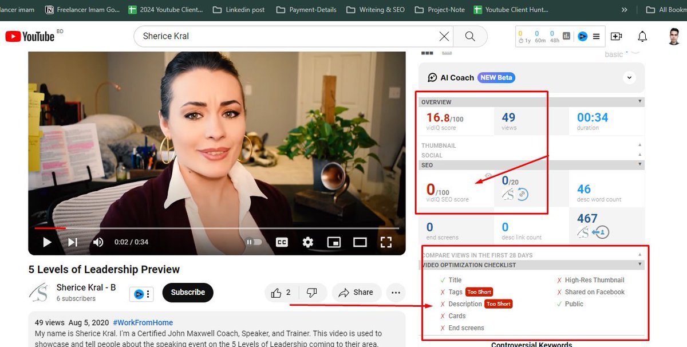Click the blue vidIQ logo in toolbar
687x347 pixels.
click(x=582, y=36)
